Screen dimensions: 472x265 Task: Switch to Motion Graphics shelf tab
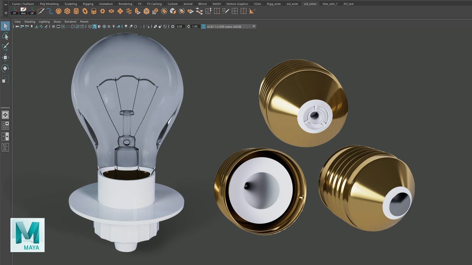point(237,4)
